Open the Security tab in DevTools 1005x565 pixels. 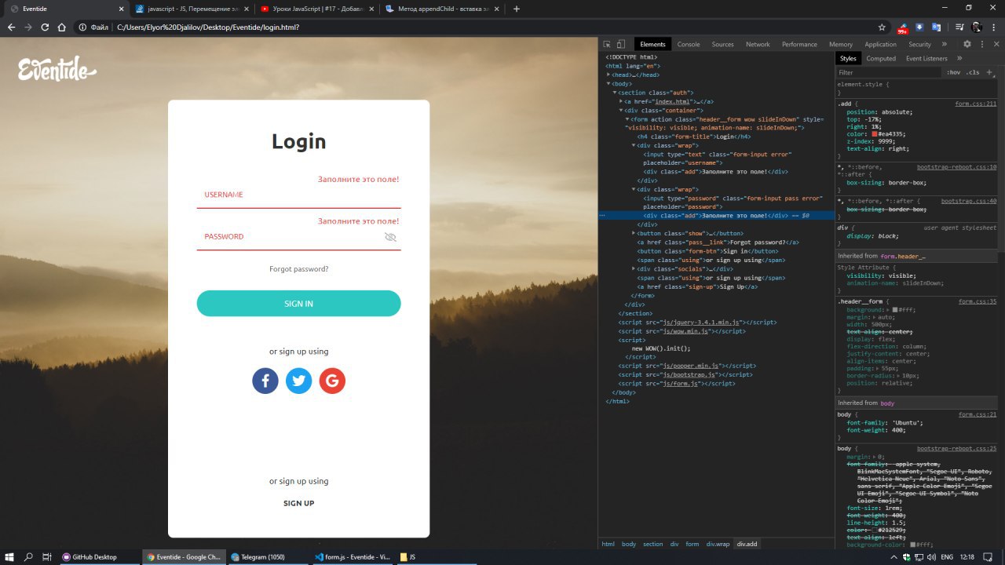click(919, 44)
